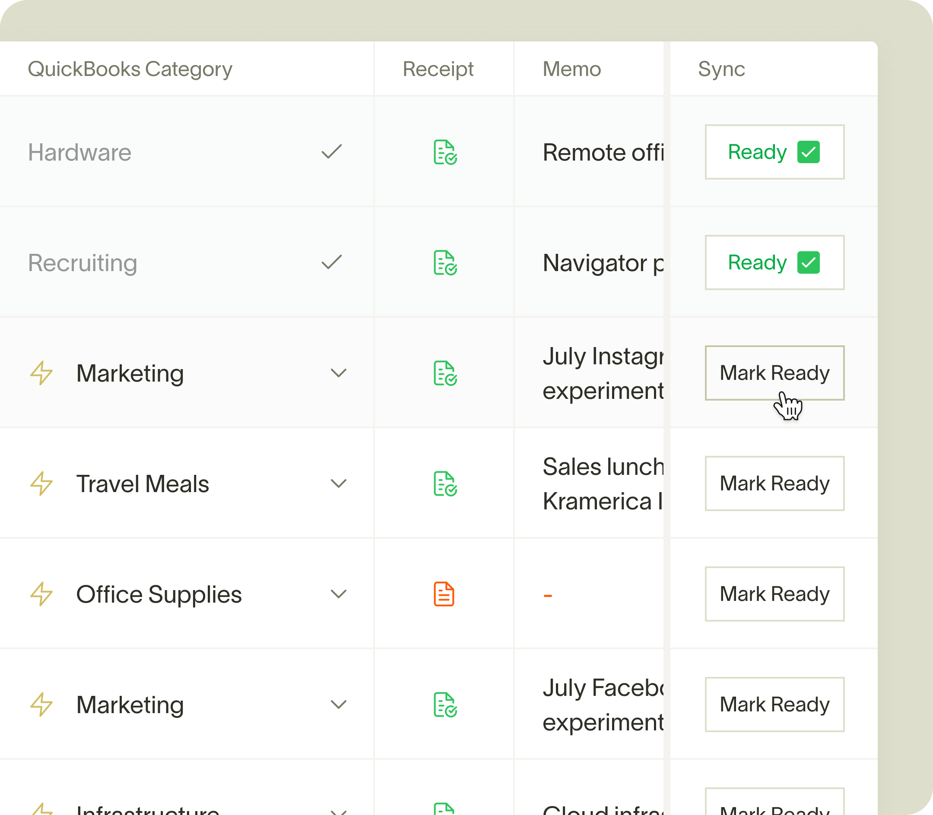The image size is (933, 815).
Task: Click the Sync column header
Action: (x=721, y=69)
